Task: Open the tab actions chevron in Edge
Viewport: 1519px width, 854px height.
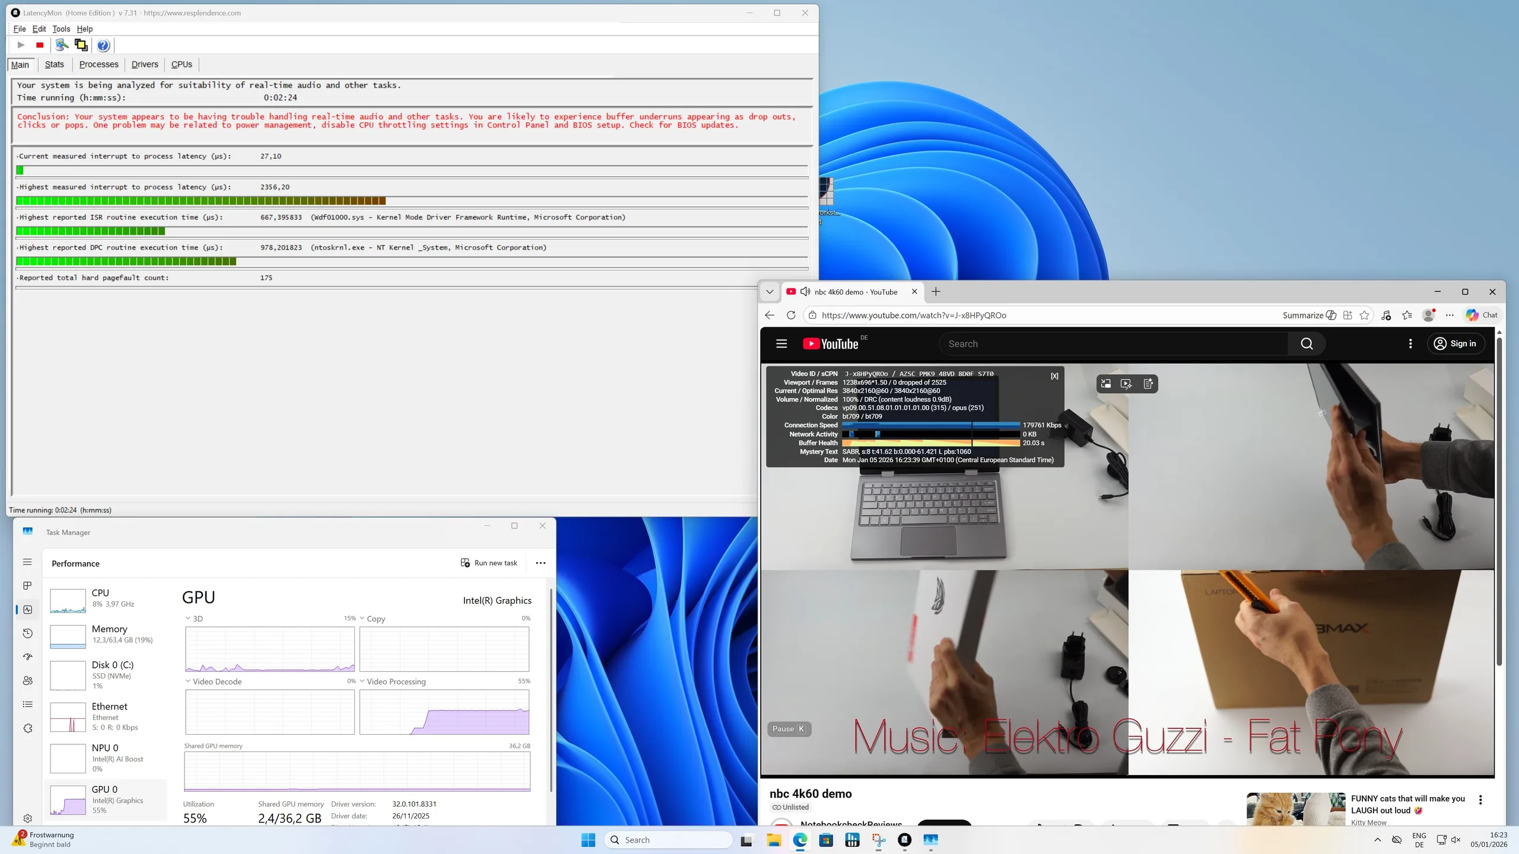Action: pyautogui.click(x=770, y=292)
